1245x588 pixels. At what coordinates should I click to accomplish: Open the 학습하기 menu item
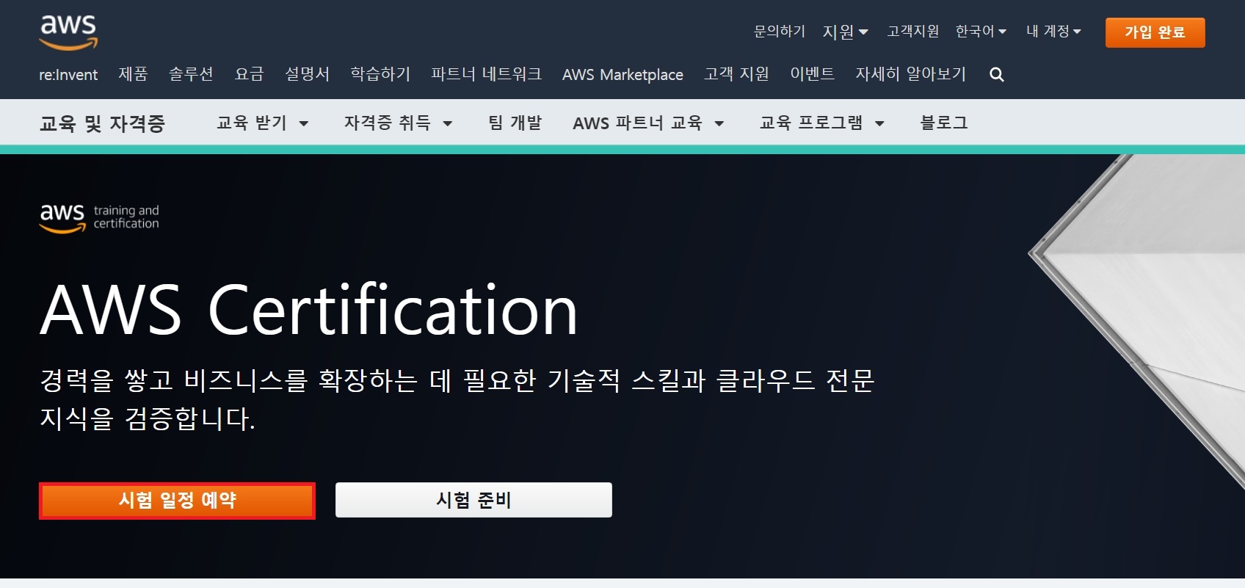pyautogui.click(x=380, y=74)
